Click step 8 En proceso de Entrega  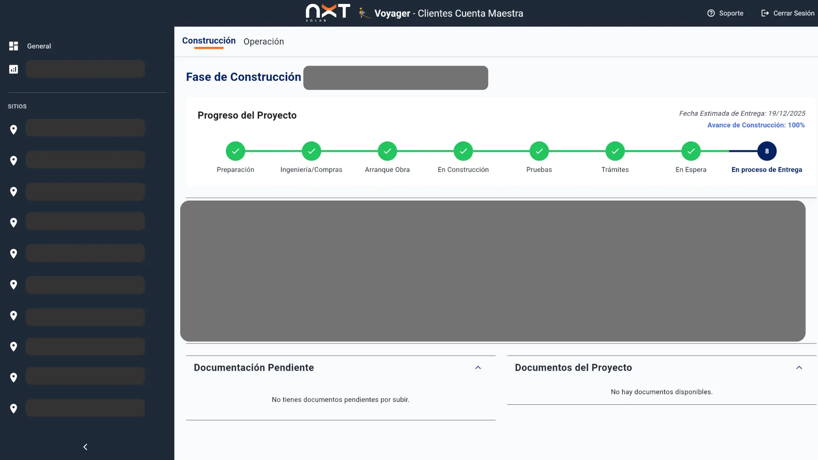coord(767,151)
